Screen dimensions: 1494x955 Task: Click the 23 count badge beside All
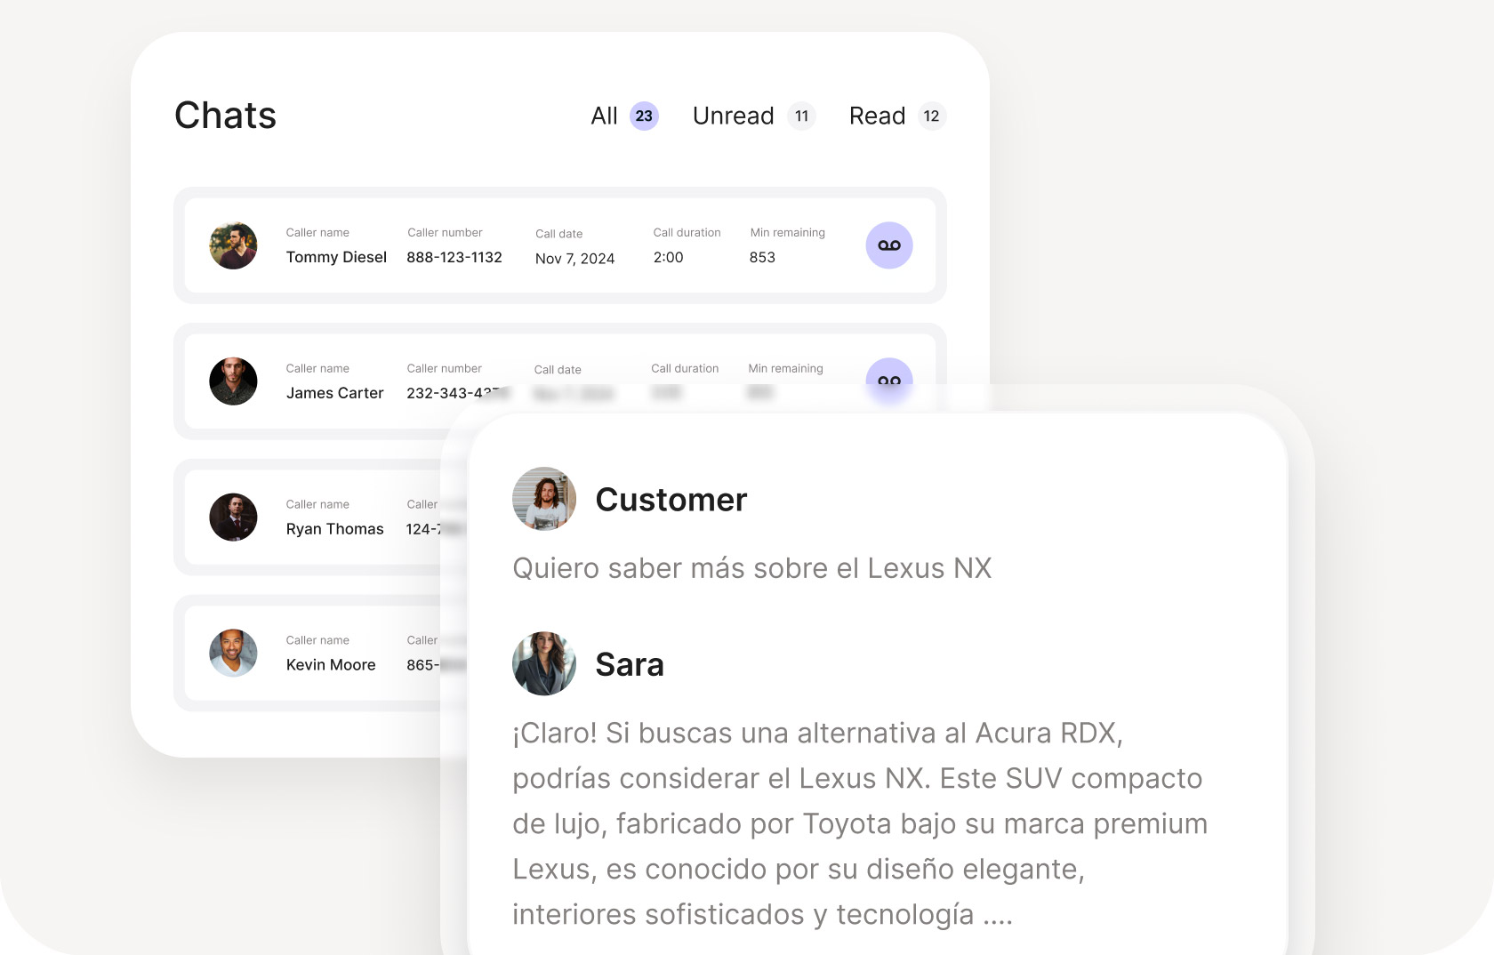click(644, 116)
